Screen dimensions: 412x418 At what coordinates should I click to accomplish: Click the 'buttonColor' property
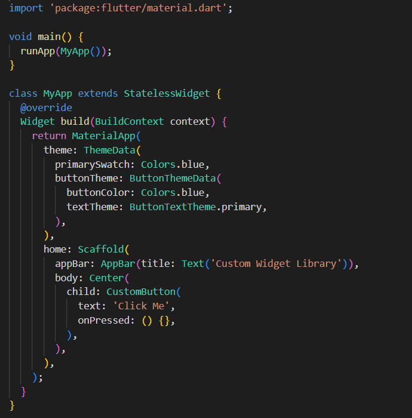(98, 192)
